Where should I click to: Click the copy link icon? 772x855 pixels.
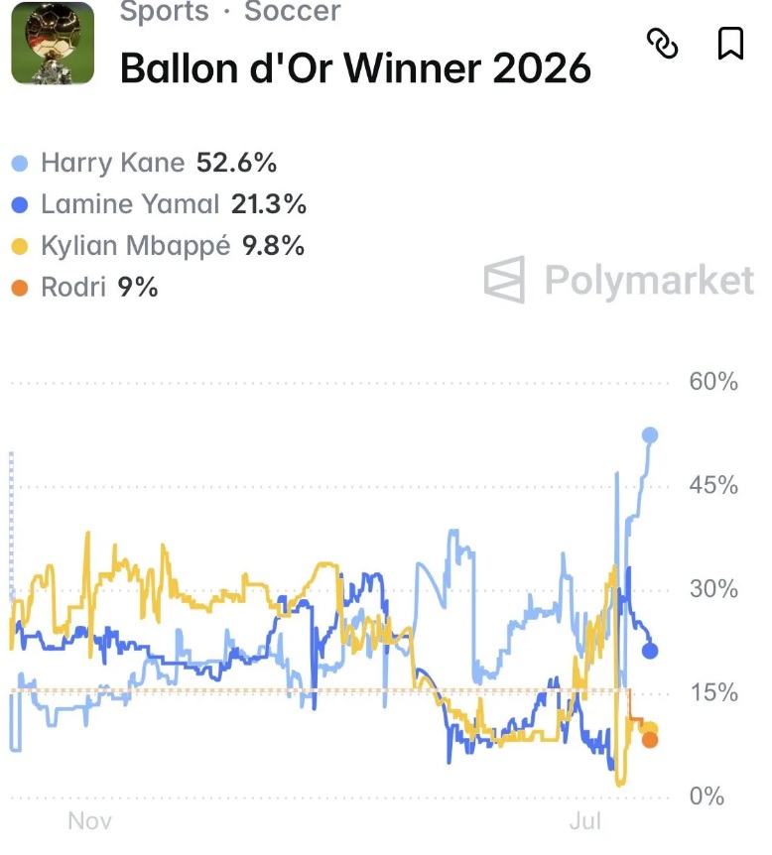click(662, 43)
